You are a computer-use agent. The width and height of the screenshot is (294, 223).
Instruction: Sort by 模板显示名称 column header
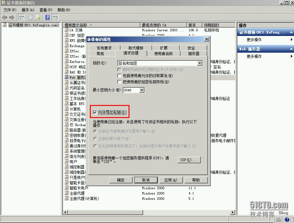[101, 25]
